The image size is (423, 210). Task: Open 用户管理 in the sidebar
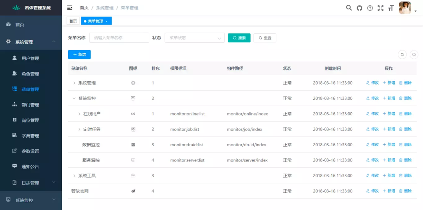[x=31, y=58]
